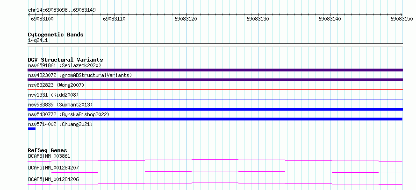The image size is (416, 190).
Task: Click the red line under nsv832823
Action: pos(215,90)
